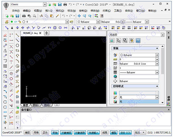Open the 批注 annotation scale dropdown
Screen dimensions: 173x137
point(143,132)
